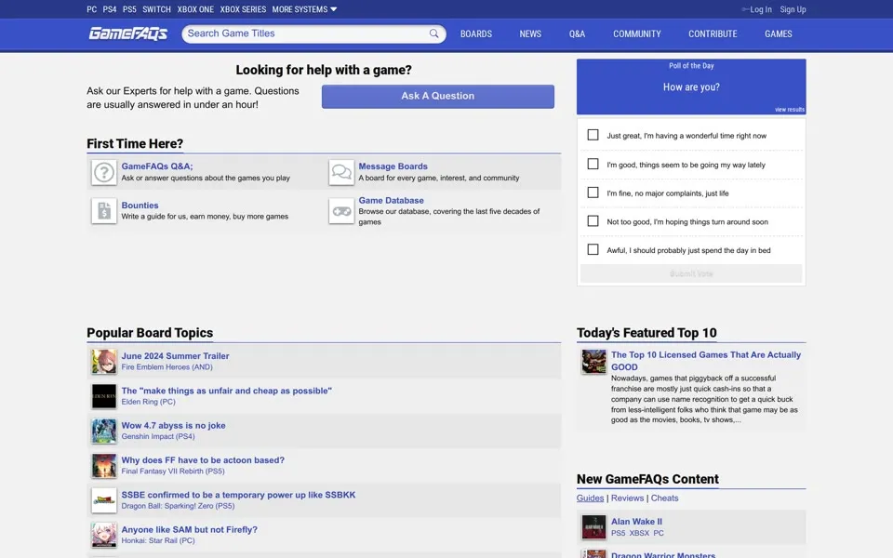Click the Top 10 Licensed Games thumbnail
This screenshot has width=893, height=558.
(593, 362)
